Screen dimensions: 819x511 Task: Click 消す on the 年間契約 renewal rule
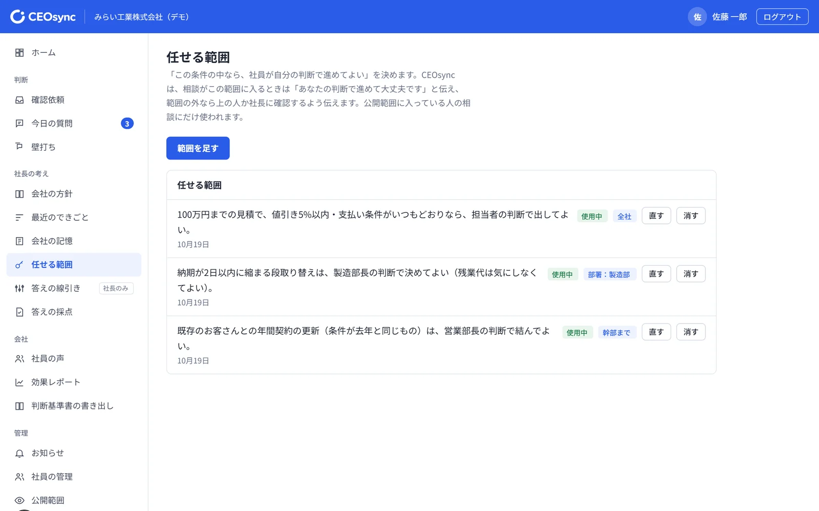691,332
